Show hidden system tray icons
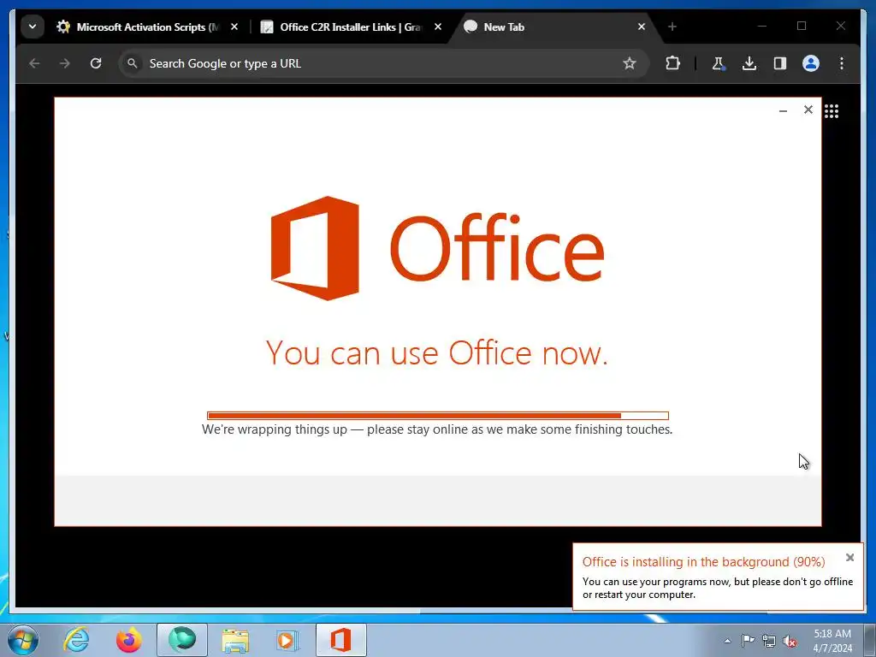Screen dimensions: 876x657 [x=727, y=641]
